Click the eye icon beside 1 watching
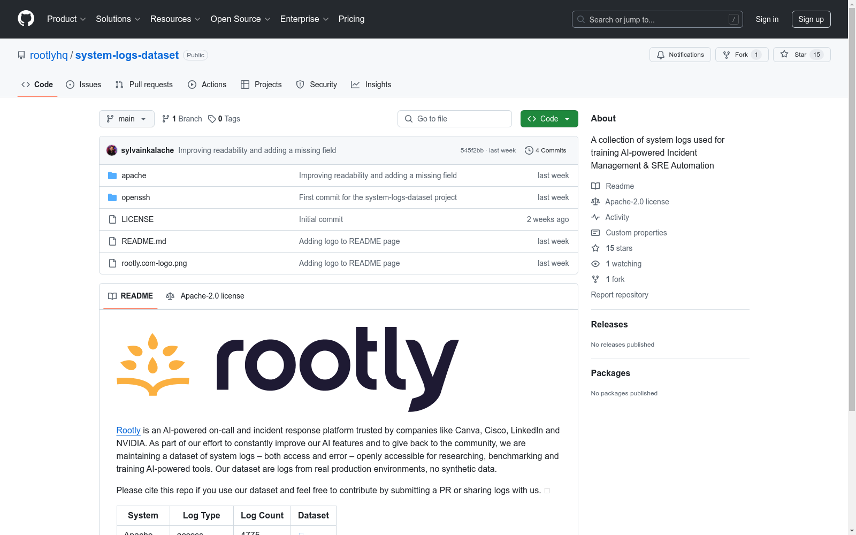This screenshot has width=856, height=535. (595, 264)
